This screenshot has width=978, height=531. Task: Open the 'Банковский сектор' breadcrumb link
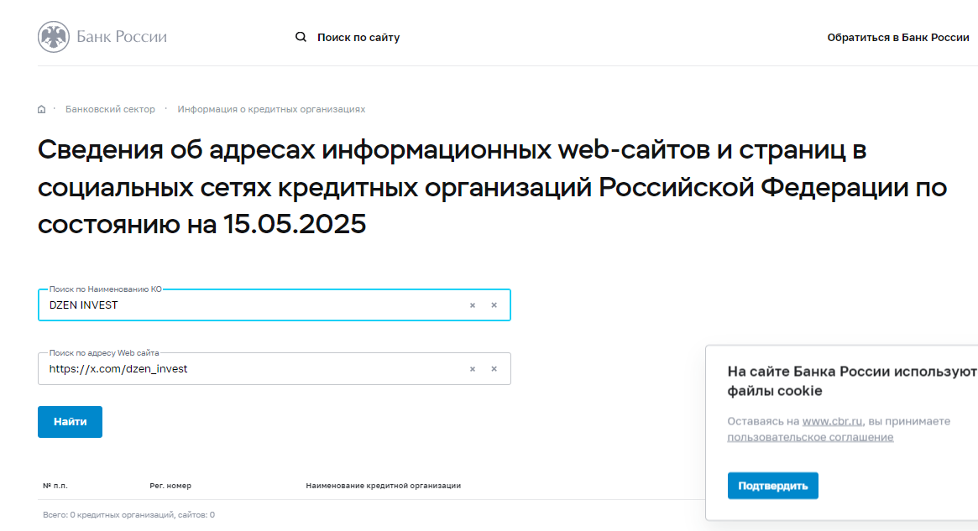coord(110,110)
